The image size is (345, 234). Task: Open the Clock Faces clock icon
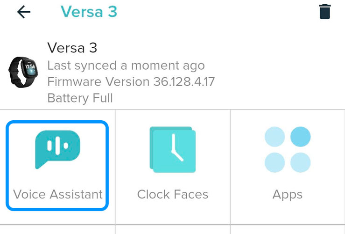(172, 149)
